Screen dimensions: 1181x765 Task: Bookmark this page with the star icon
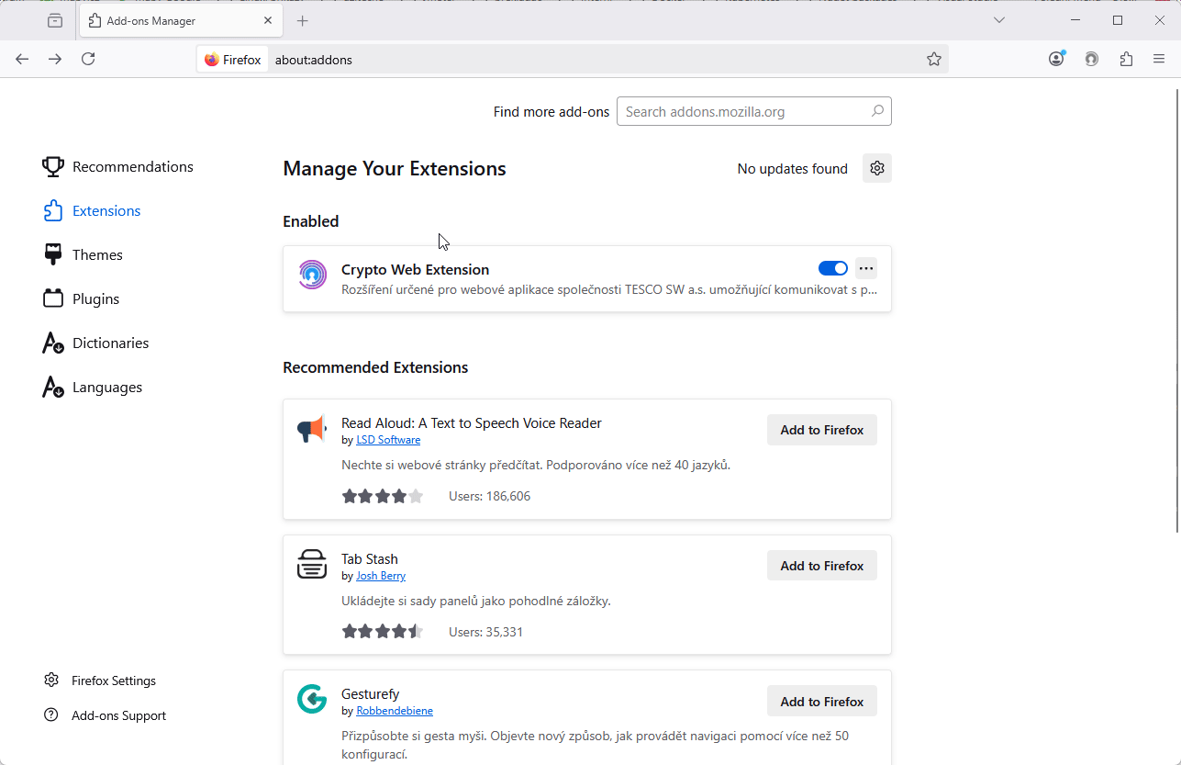coord(934,59)
